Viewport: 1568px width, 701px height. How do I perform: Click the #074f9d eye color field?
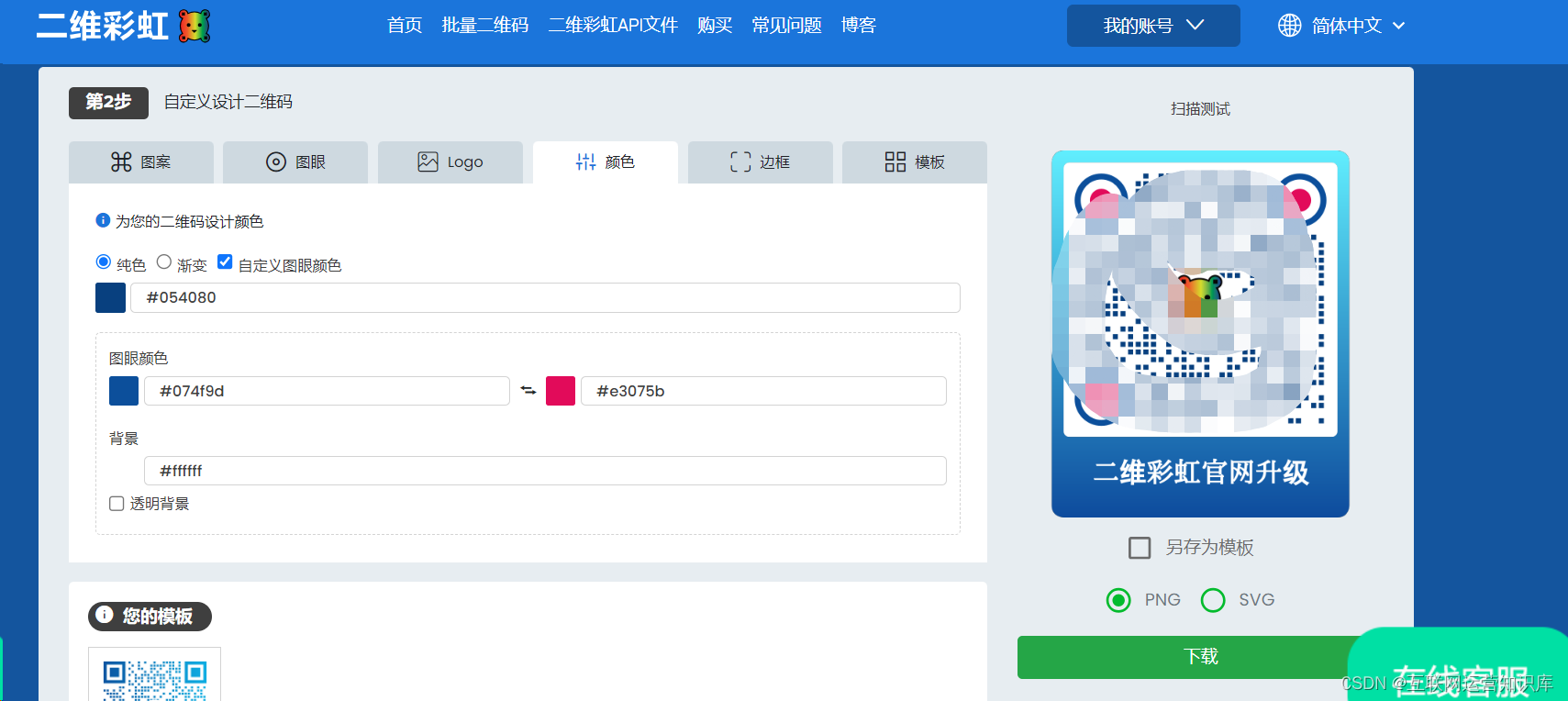tap(327, 391)
